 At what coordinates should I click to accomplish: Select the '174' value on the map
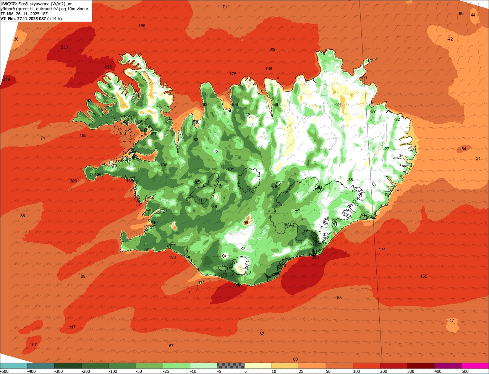click(x=382, y=249)
